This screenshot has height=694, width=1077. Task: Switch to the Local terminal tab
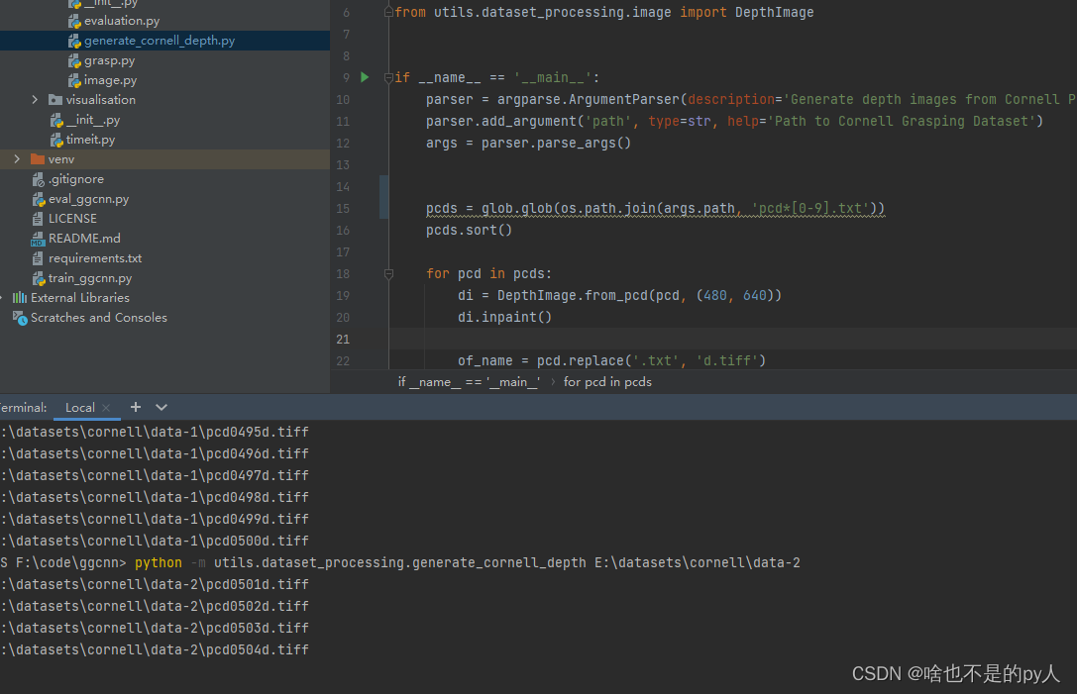click(79, 407)
